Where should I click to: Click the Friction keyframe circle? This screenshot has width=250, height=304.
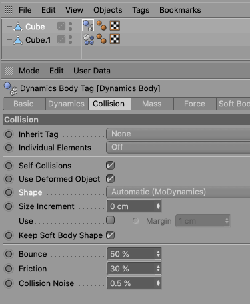click(x=9, y=269)
